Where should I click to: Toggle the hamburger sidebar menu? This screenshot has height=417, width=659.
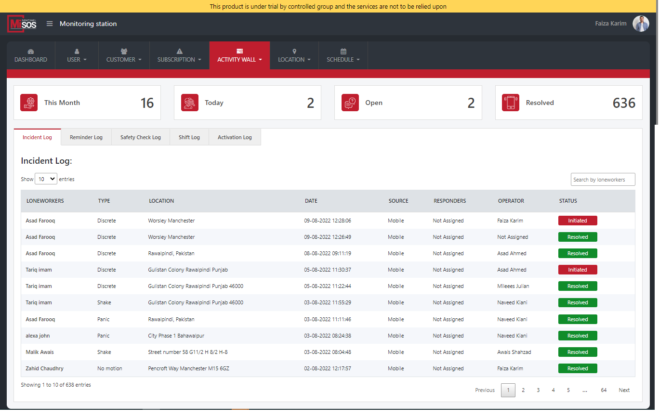click(50, 24)
